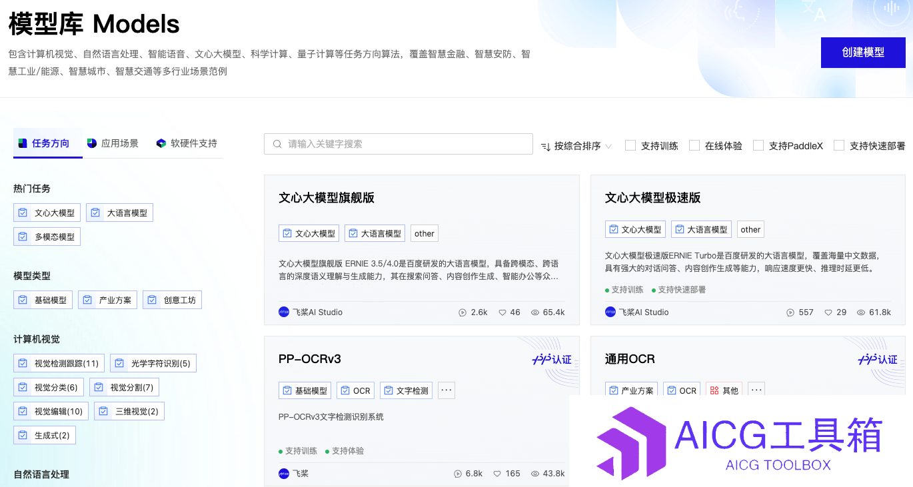This screenshot has width=913, height=487.
Task: Click 飞桨AI Studio author on 旗舰版 card
Action: click(311, 312)
